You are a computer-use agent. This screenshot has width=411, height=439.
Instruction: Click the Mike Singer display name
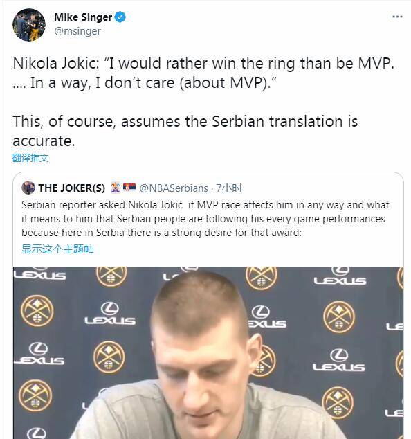pos(83,17)
